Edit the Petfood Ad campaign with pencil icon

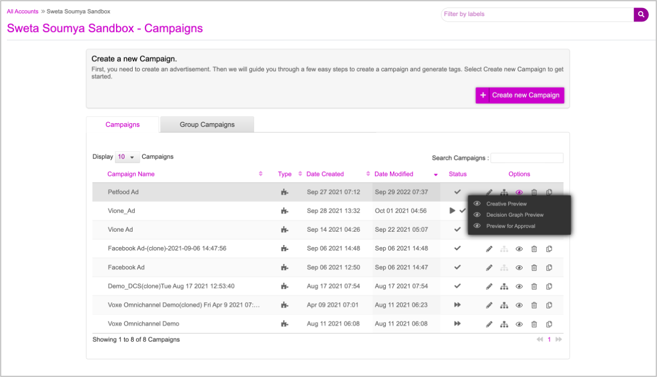(x=489, y=192)
